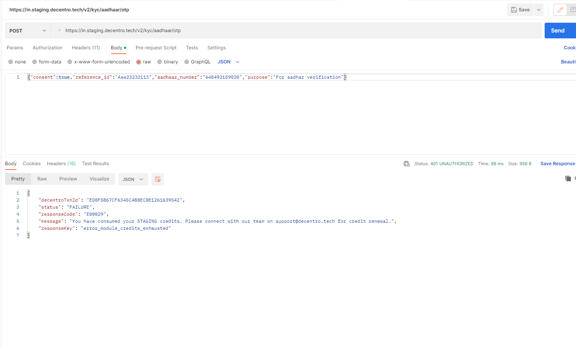Select the Raw response view
The width and height of the screenshot is (576, 348).
(42, 179)
